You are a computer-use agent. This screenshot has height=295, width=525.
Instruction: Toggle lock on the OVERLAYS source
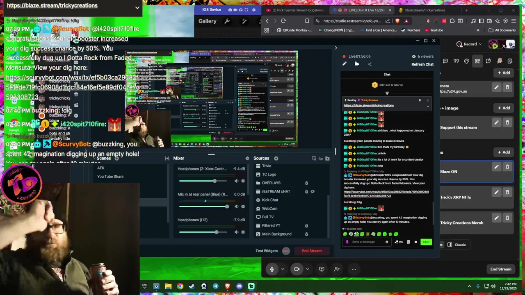pos(306,183)
